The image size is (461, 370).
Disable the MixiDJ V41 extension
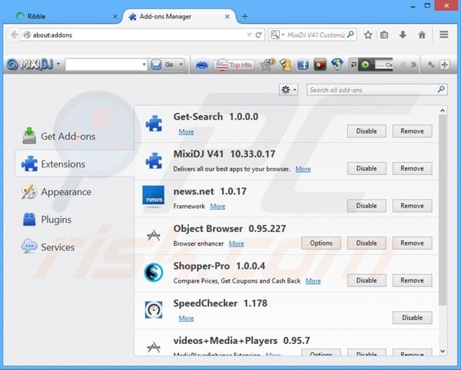(366, 168)
